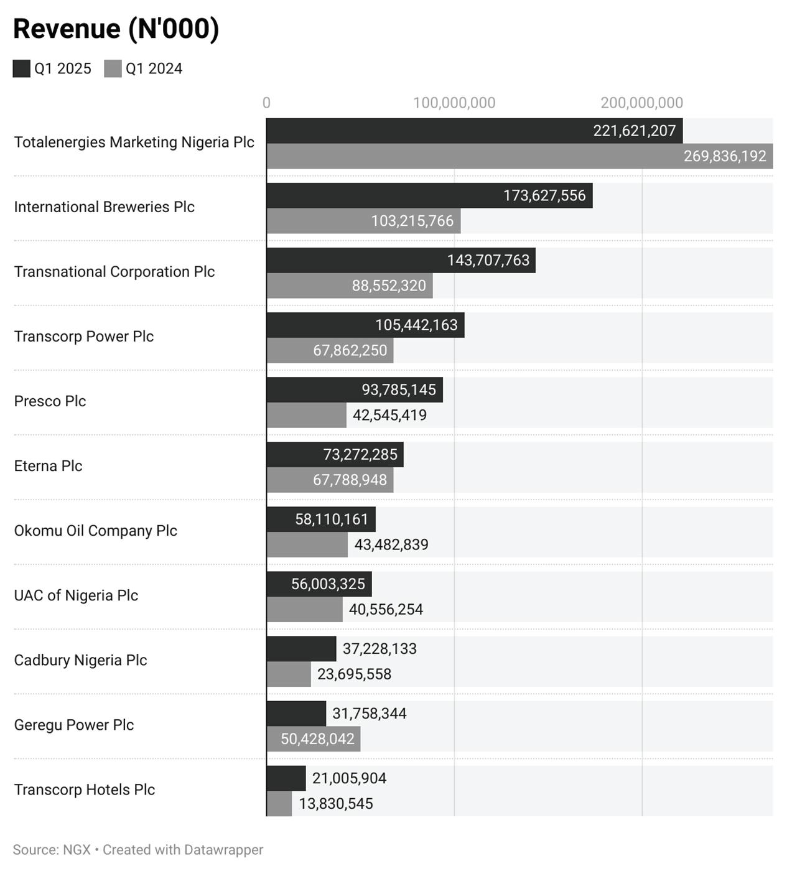Click Transcorp Hotels value 21,005,904
787x871 pixels.
[x=349, y=778]
